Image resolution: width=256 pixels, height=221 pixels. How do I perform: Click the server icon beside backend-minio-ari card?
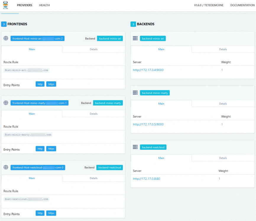click(x=135, y=38)
